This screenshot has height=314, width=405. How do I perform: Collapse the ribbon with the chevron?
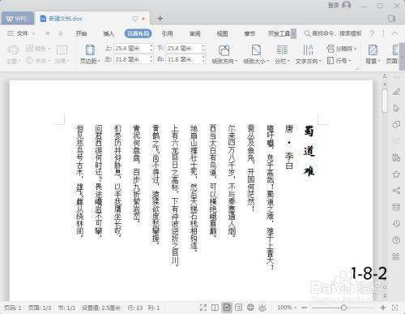[395, 33]
